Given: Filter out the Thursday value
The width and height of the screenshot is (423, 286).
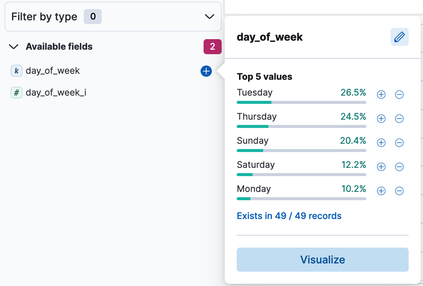Looking at the screenshot, I should pyautogui.click(x=399, y=119).
